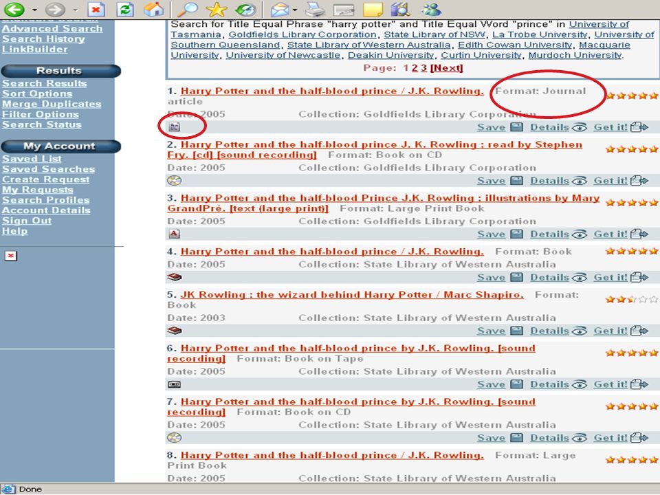Click star rating of result 5
Viewport: 660px width, 495px height.
tap(631, 299)
